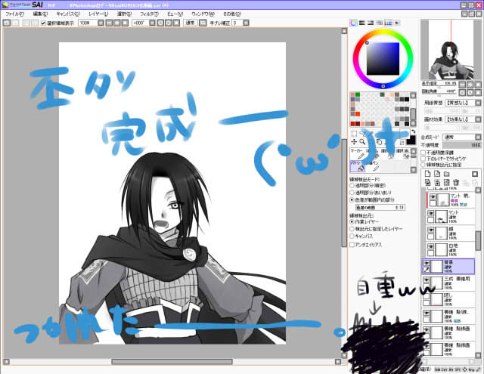Select the magnifier zoom tool
The image size is (484, 374).
[362, 142]
